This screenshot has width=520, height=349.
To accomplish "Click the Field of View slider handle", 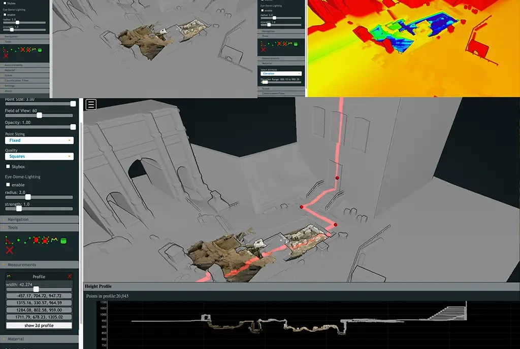I will click(x=39, y=115).
